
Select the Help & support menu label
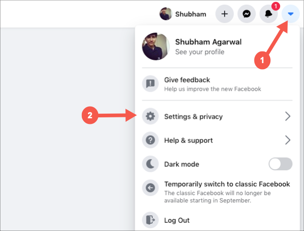[188, 140]
